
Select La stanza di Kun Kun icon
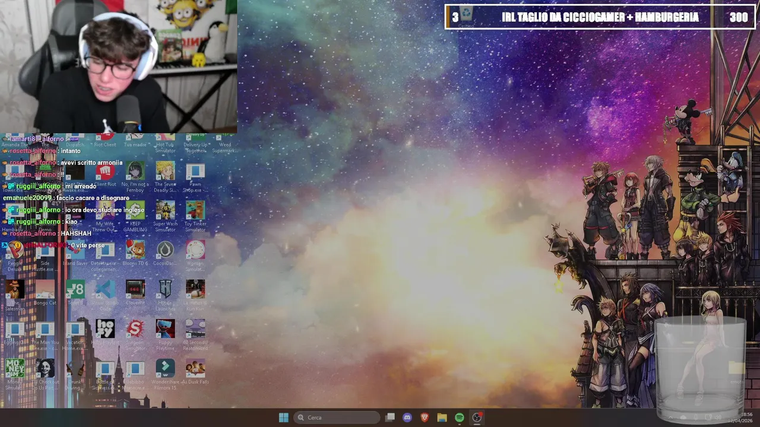(195, 296)
